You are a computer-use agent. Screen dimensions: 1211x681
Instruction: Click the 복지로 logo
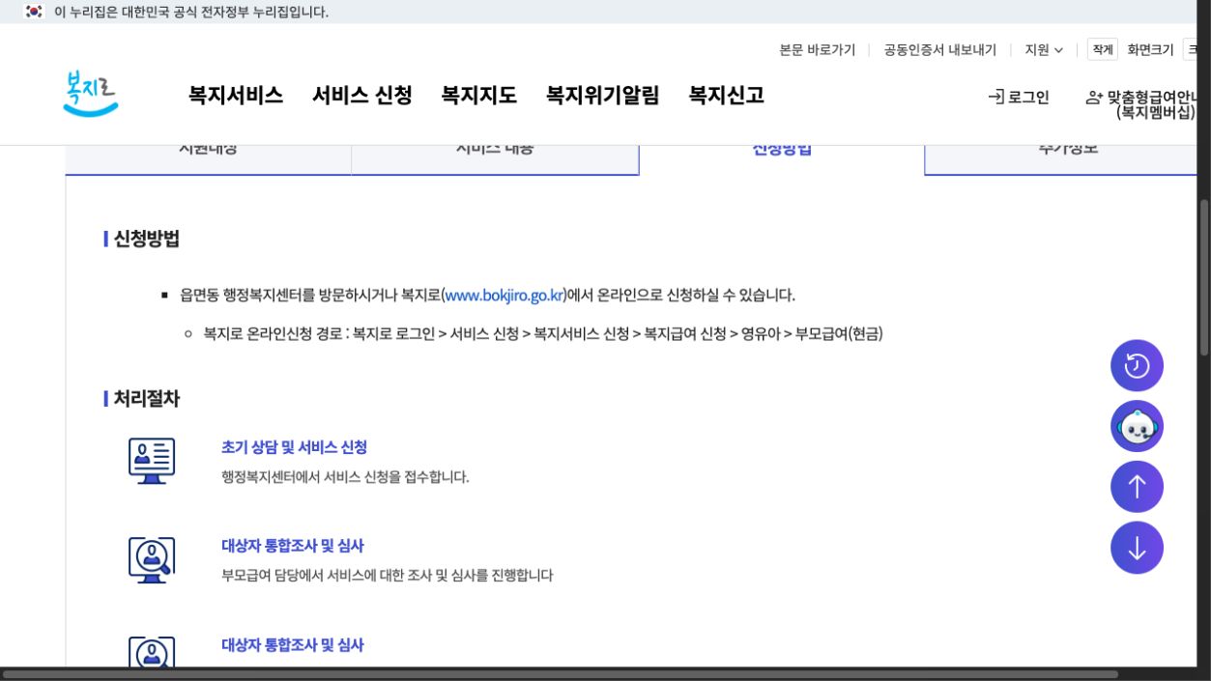pos(91,94)
